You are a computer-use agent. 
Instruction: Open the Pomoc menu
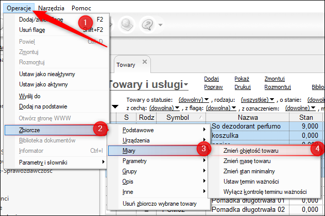tap(81, 8)
